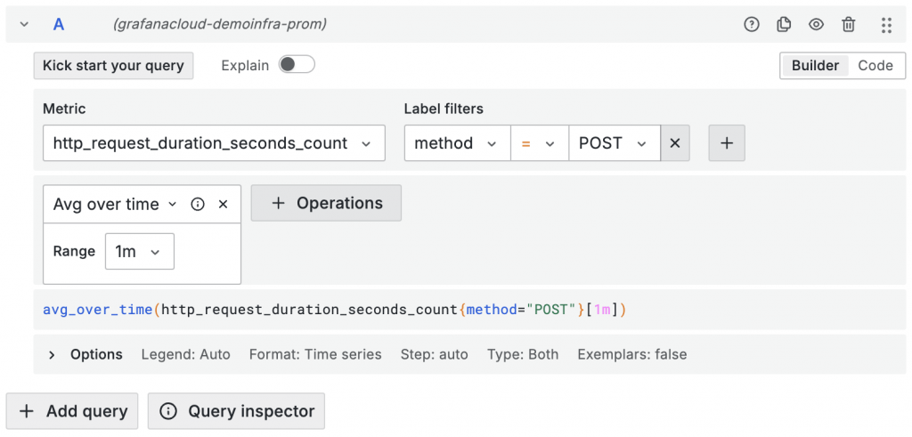Collapse query A row chevron
The width and height of the screenshot is (912, 437).
24,25
